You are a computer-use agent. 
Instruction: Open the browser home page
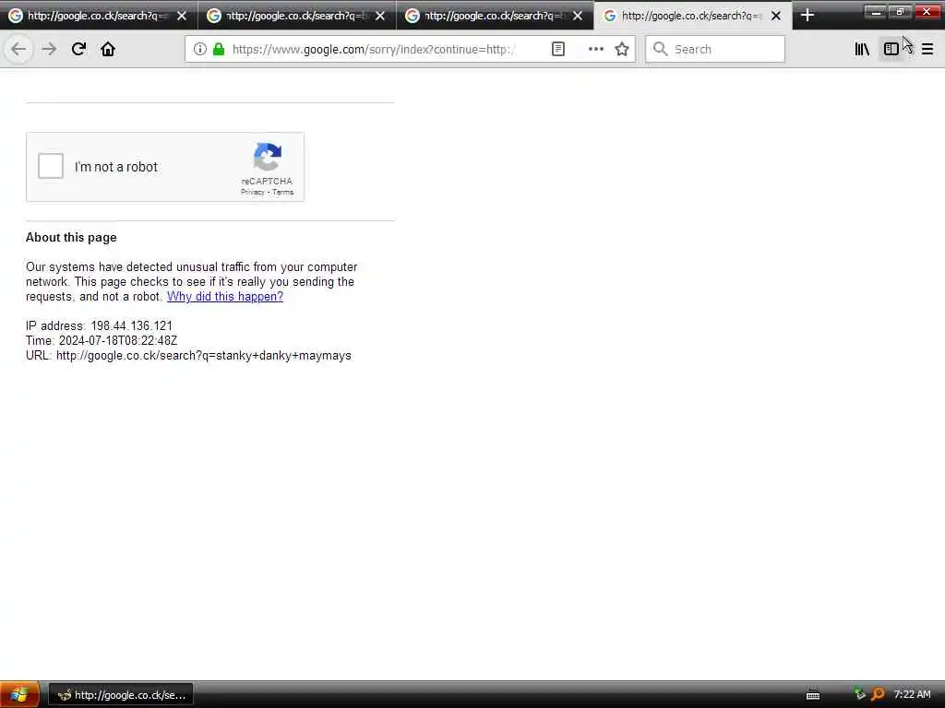pos(108,50)
